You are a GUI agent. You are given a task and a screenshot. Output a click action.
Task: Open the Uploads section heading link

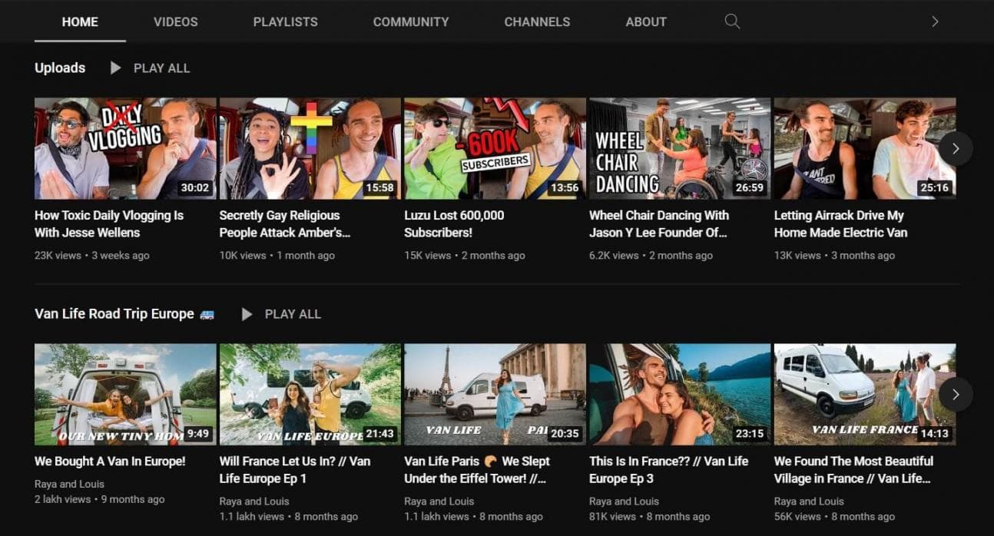click(60, 68)
